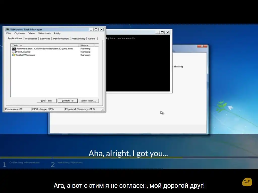258x193 pixels.
Task: Select the Install Windows task row
Action: click(x=55, y=55)
